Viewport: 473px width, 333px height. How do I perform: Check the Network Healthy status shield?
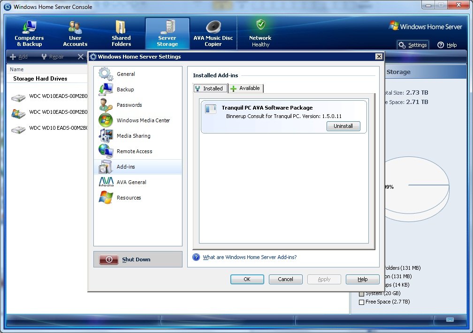click(260, 24)
